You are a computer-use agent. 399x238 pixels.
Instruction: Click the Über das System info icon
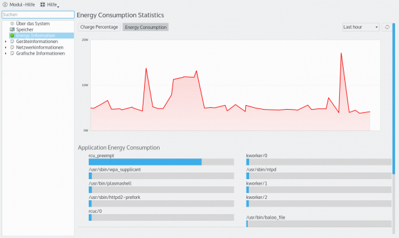(x=12, y=24)
